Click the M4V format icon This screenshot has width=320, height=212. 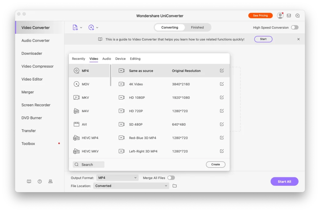(x=76, y=111)
